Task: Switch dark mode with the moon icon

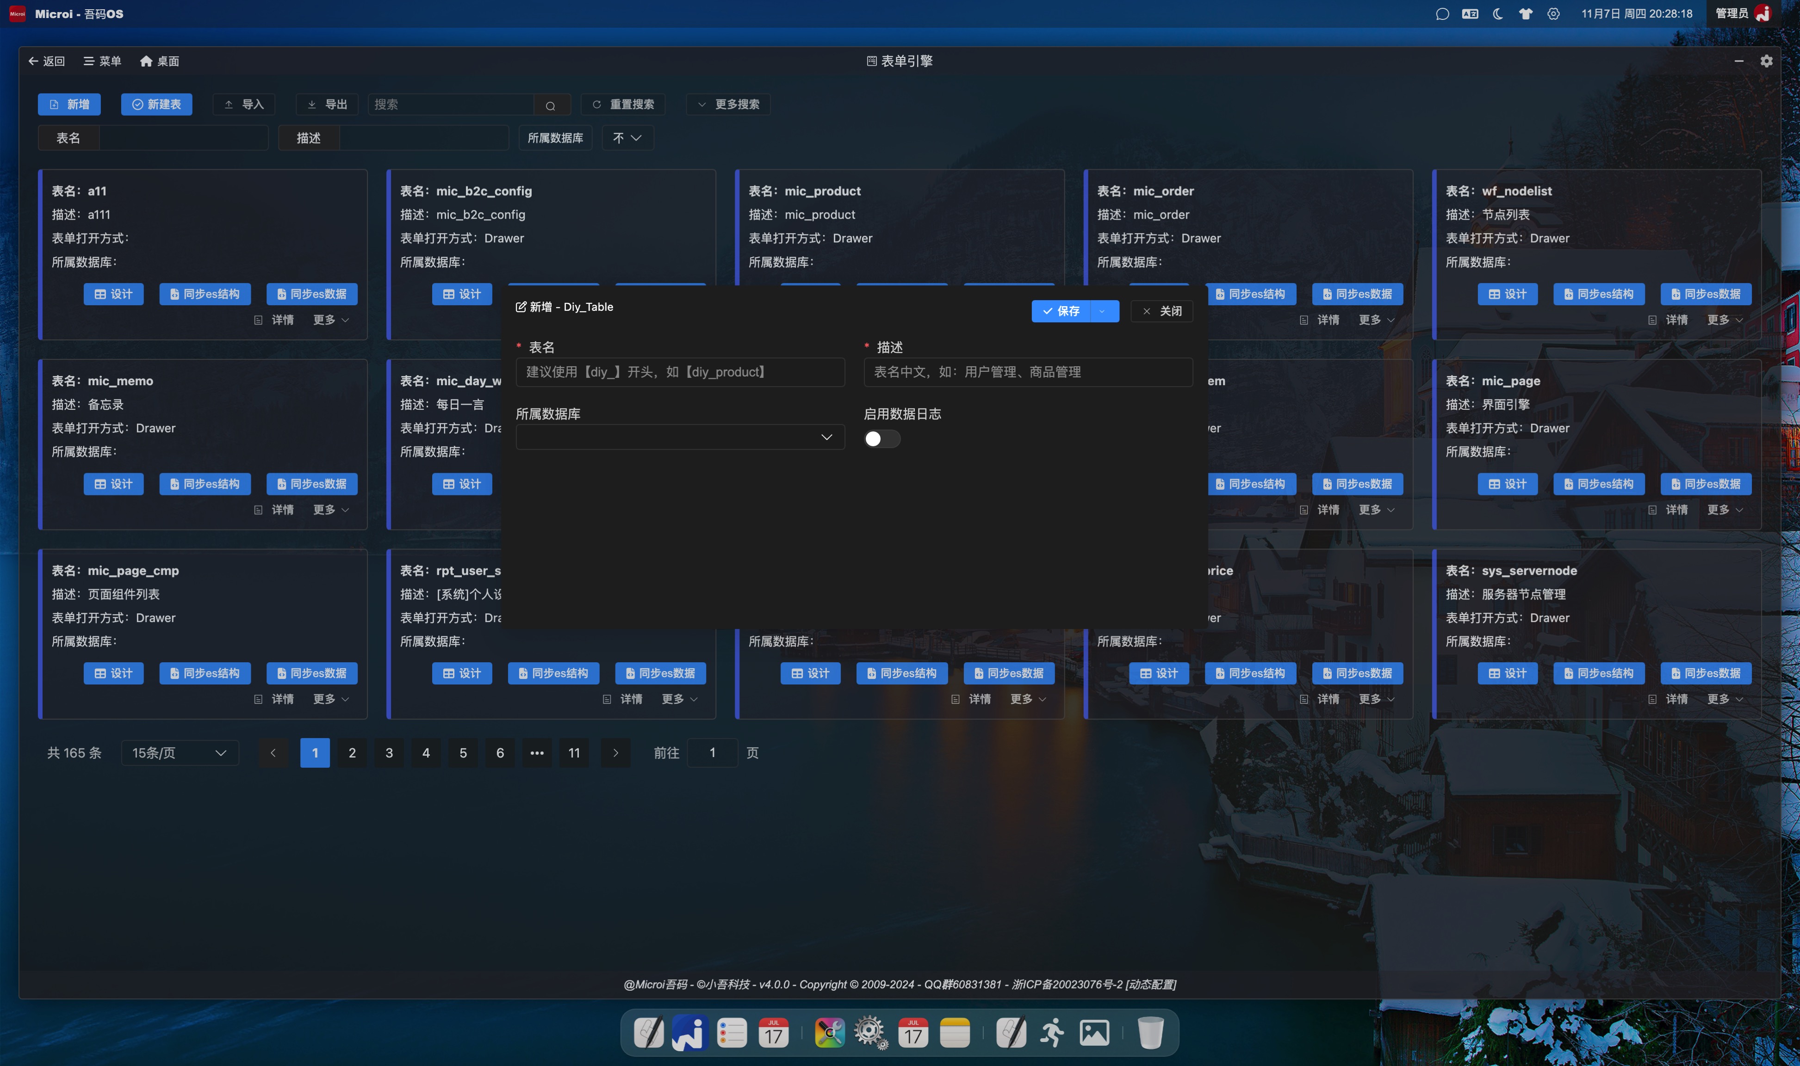Action: click(1498, 14)
